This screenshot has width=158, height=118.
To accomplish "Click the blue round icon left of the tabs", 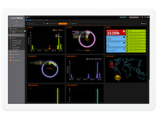I will (x=26, y=20).
